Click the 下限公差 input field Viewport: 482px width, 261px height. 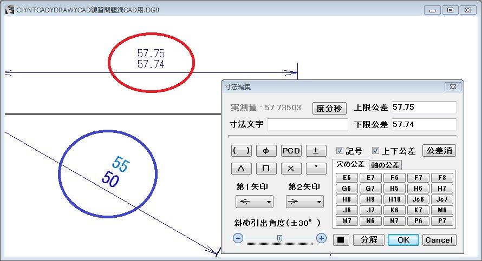(x=424, y=124)
